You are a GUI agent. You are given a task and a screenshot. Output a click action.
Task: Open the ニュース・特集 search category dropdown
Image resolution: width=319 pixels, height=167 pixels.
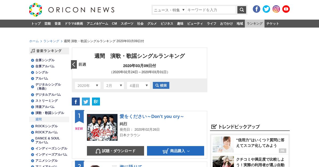click(169, 10)
